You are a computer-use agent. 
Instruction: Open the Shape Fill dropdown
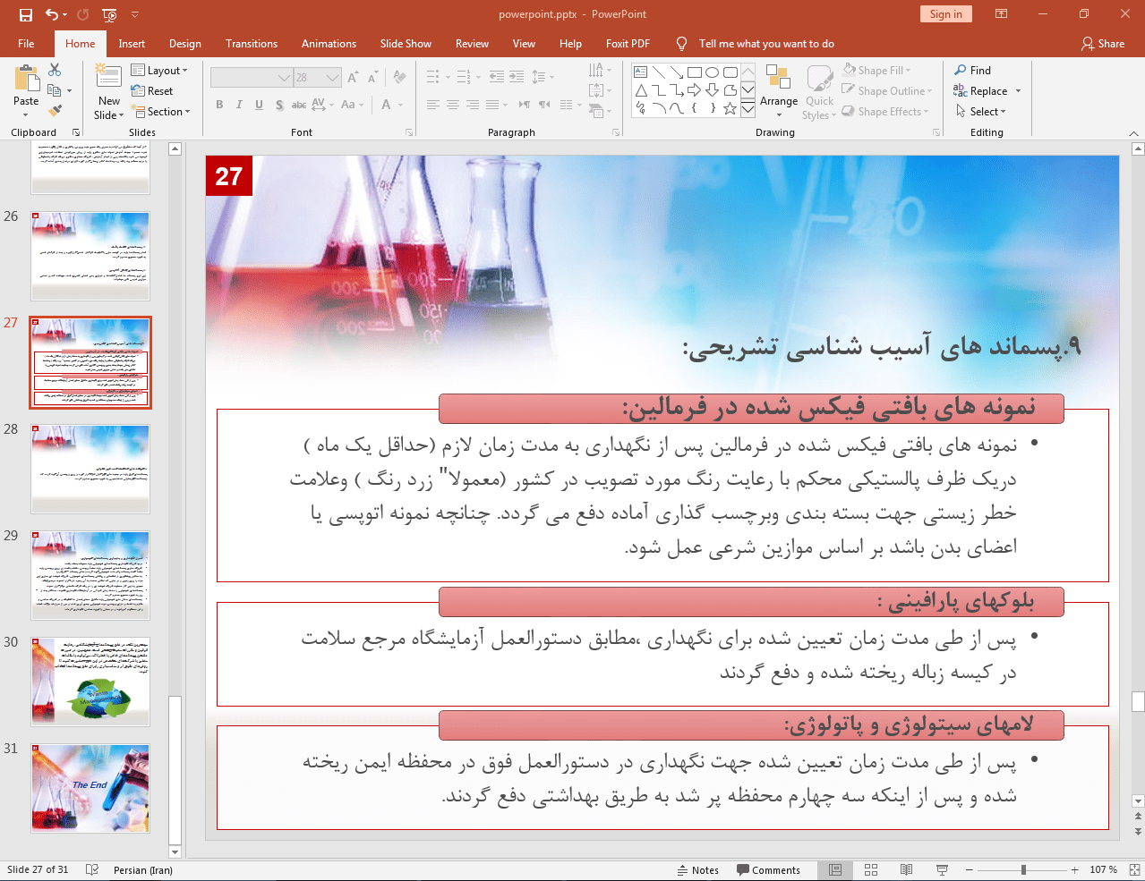876,71
